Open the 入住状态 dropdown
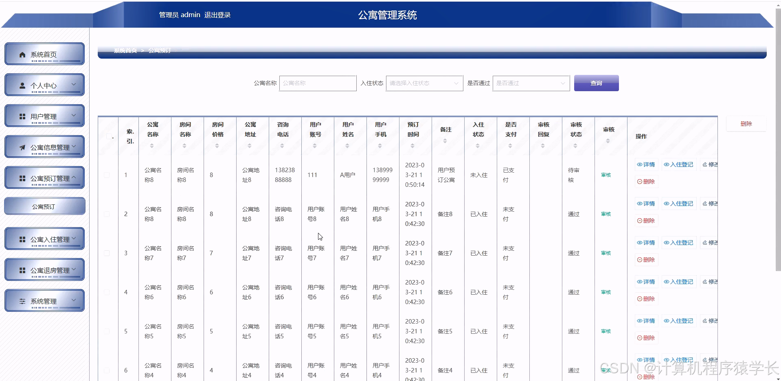781x381 pixels. coord(424,83)
